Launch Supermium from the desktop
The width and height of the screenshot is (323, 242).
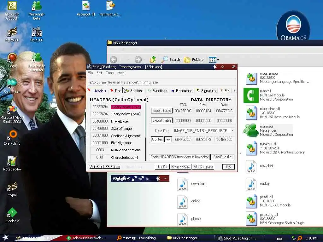click(12, 86)
